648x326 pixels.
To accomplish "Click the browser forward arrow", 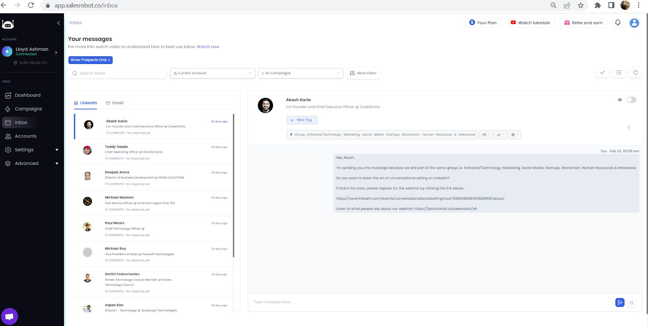I will tap(17, 5).
